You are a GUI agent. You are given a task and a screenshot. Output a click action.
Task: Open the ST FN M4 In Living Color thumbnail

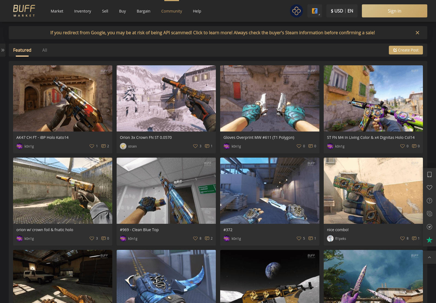pyautogui.click(x=373, y=98)
